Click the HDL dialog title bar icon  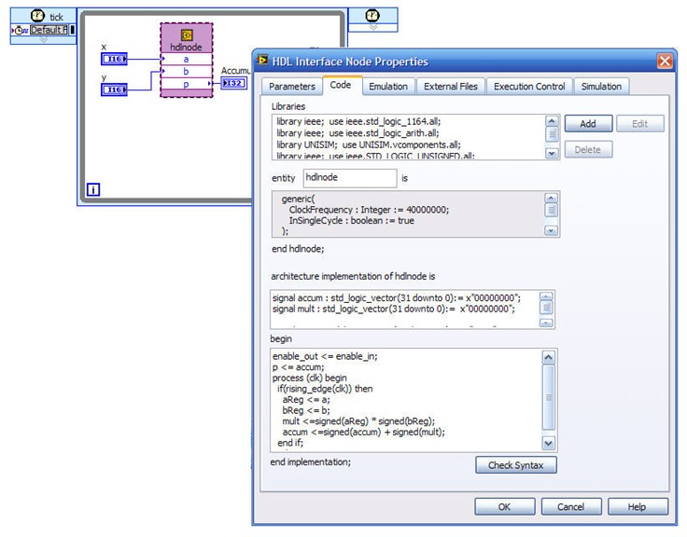click(263, 62)
